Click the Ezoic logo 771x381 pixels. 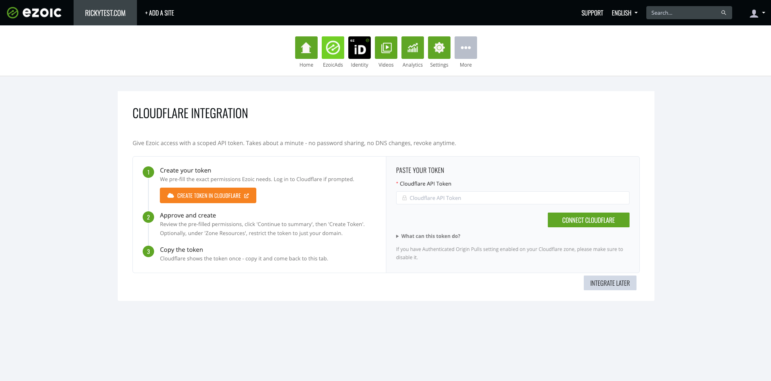[34, 13]
